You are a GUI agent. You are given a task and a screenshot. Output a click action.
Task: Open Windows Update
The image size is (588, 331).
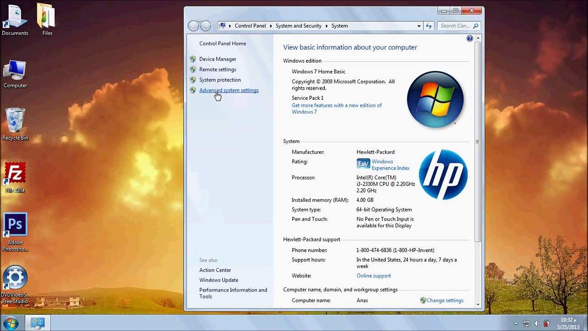coord(219,280)
